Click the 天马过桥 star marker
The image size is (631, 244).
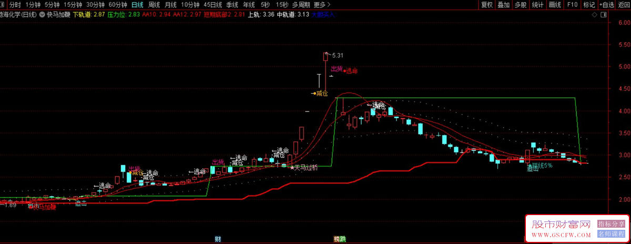[x=305, y=168]
